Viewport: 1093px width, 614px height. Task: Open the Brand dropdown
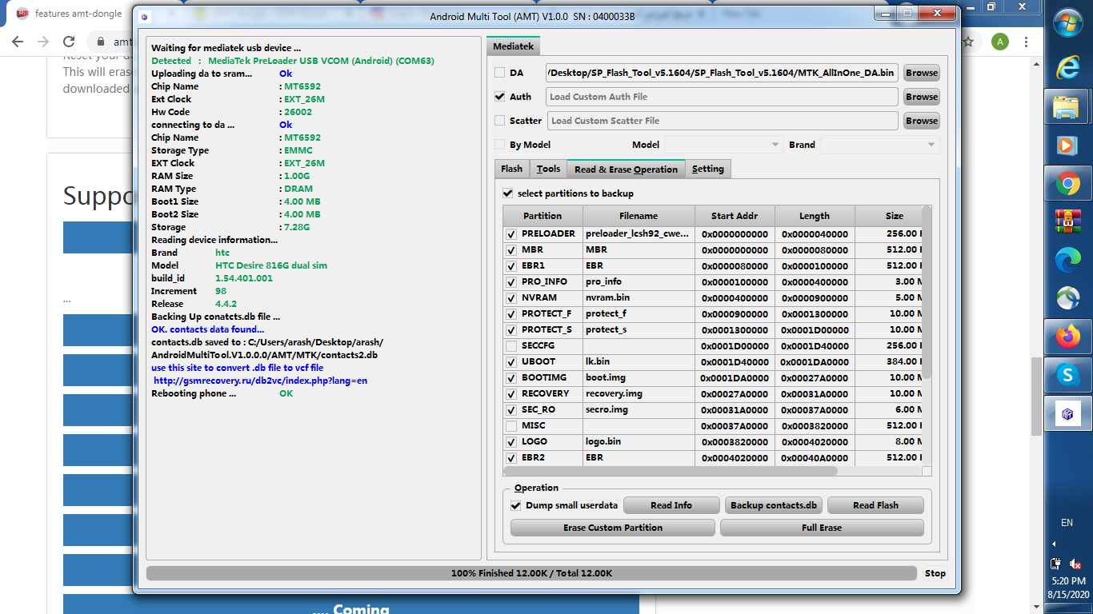[x=880, y=145]
